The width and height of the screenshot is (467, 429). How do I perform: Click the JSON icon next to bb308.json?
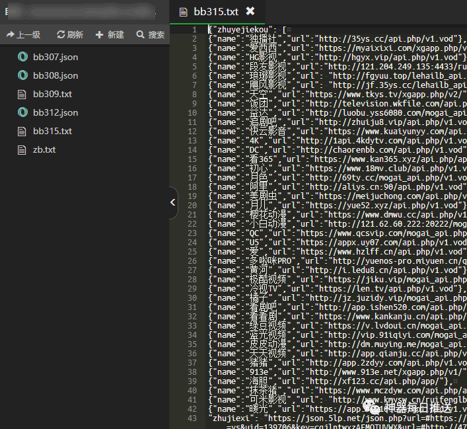22,75
